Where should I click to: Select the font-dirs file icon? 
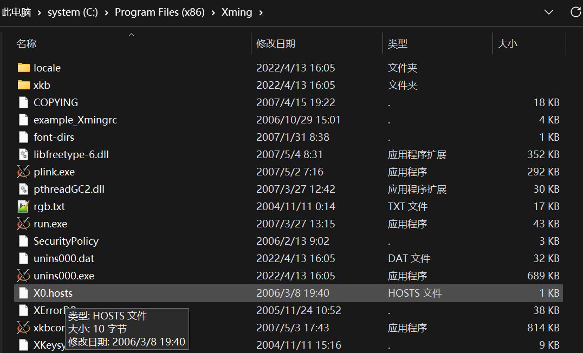(x=23, y=137)
